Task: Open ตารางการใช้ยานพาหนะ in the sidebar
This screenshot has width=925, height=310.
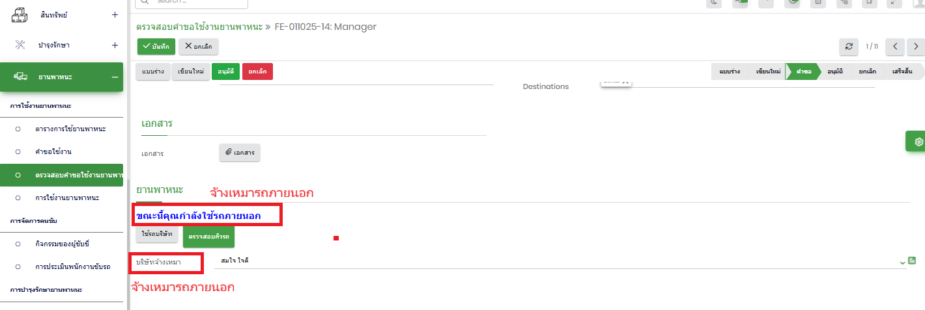Action: [70, 129]
